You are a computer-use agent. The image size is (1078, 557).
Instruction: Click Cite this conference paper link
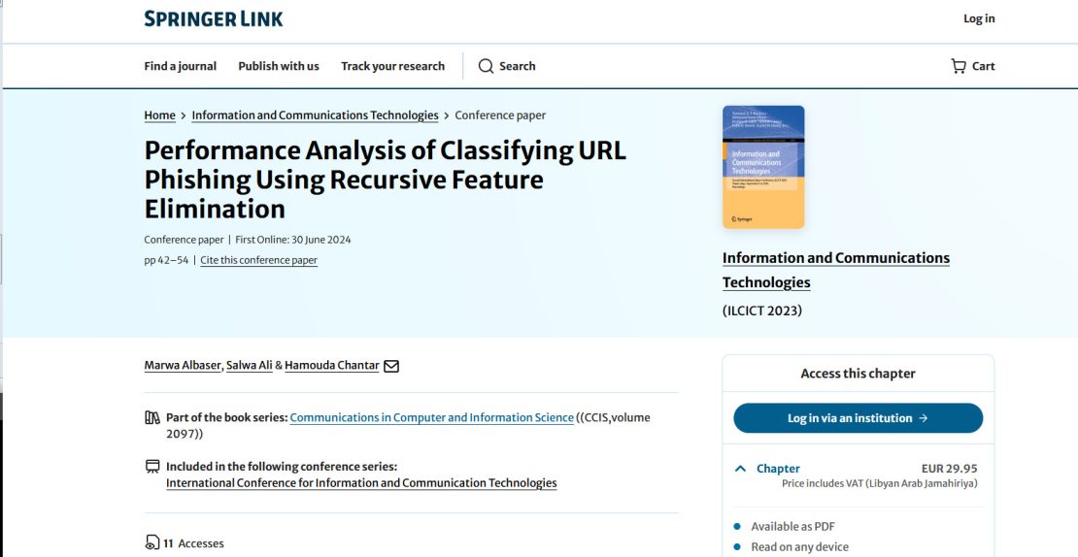tap(258, 260)
